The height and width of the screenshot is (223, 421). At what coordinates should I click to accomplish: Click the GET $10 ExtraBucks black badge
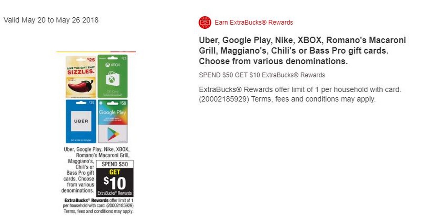[x=115, y=182]
